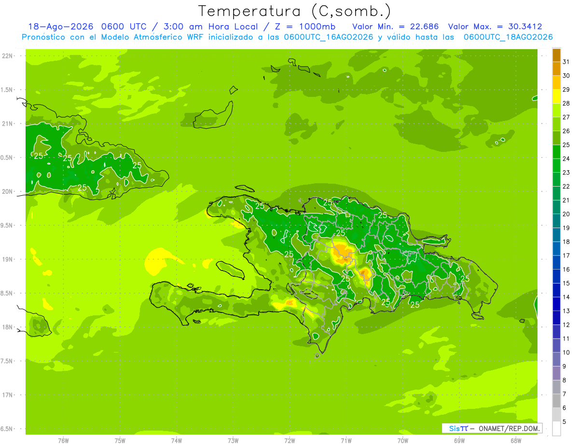Click the valid-until time "0600UTC_18AGO2026"

(x=508, y=37)
